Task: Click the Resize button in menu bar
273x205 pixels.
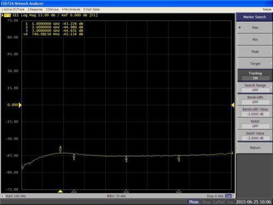Action: 267,9
